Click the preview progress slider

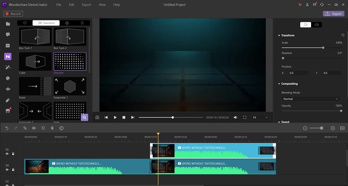pyautogui.click(x=171, y=117)
